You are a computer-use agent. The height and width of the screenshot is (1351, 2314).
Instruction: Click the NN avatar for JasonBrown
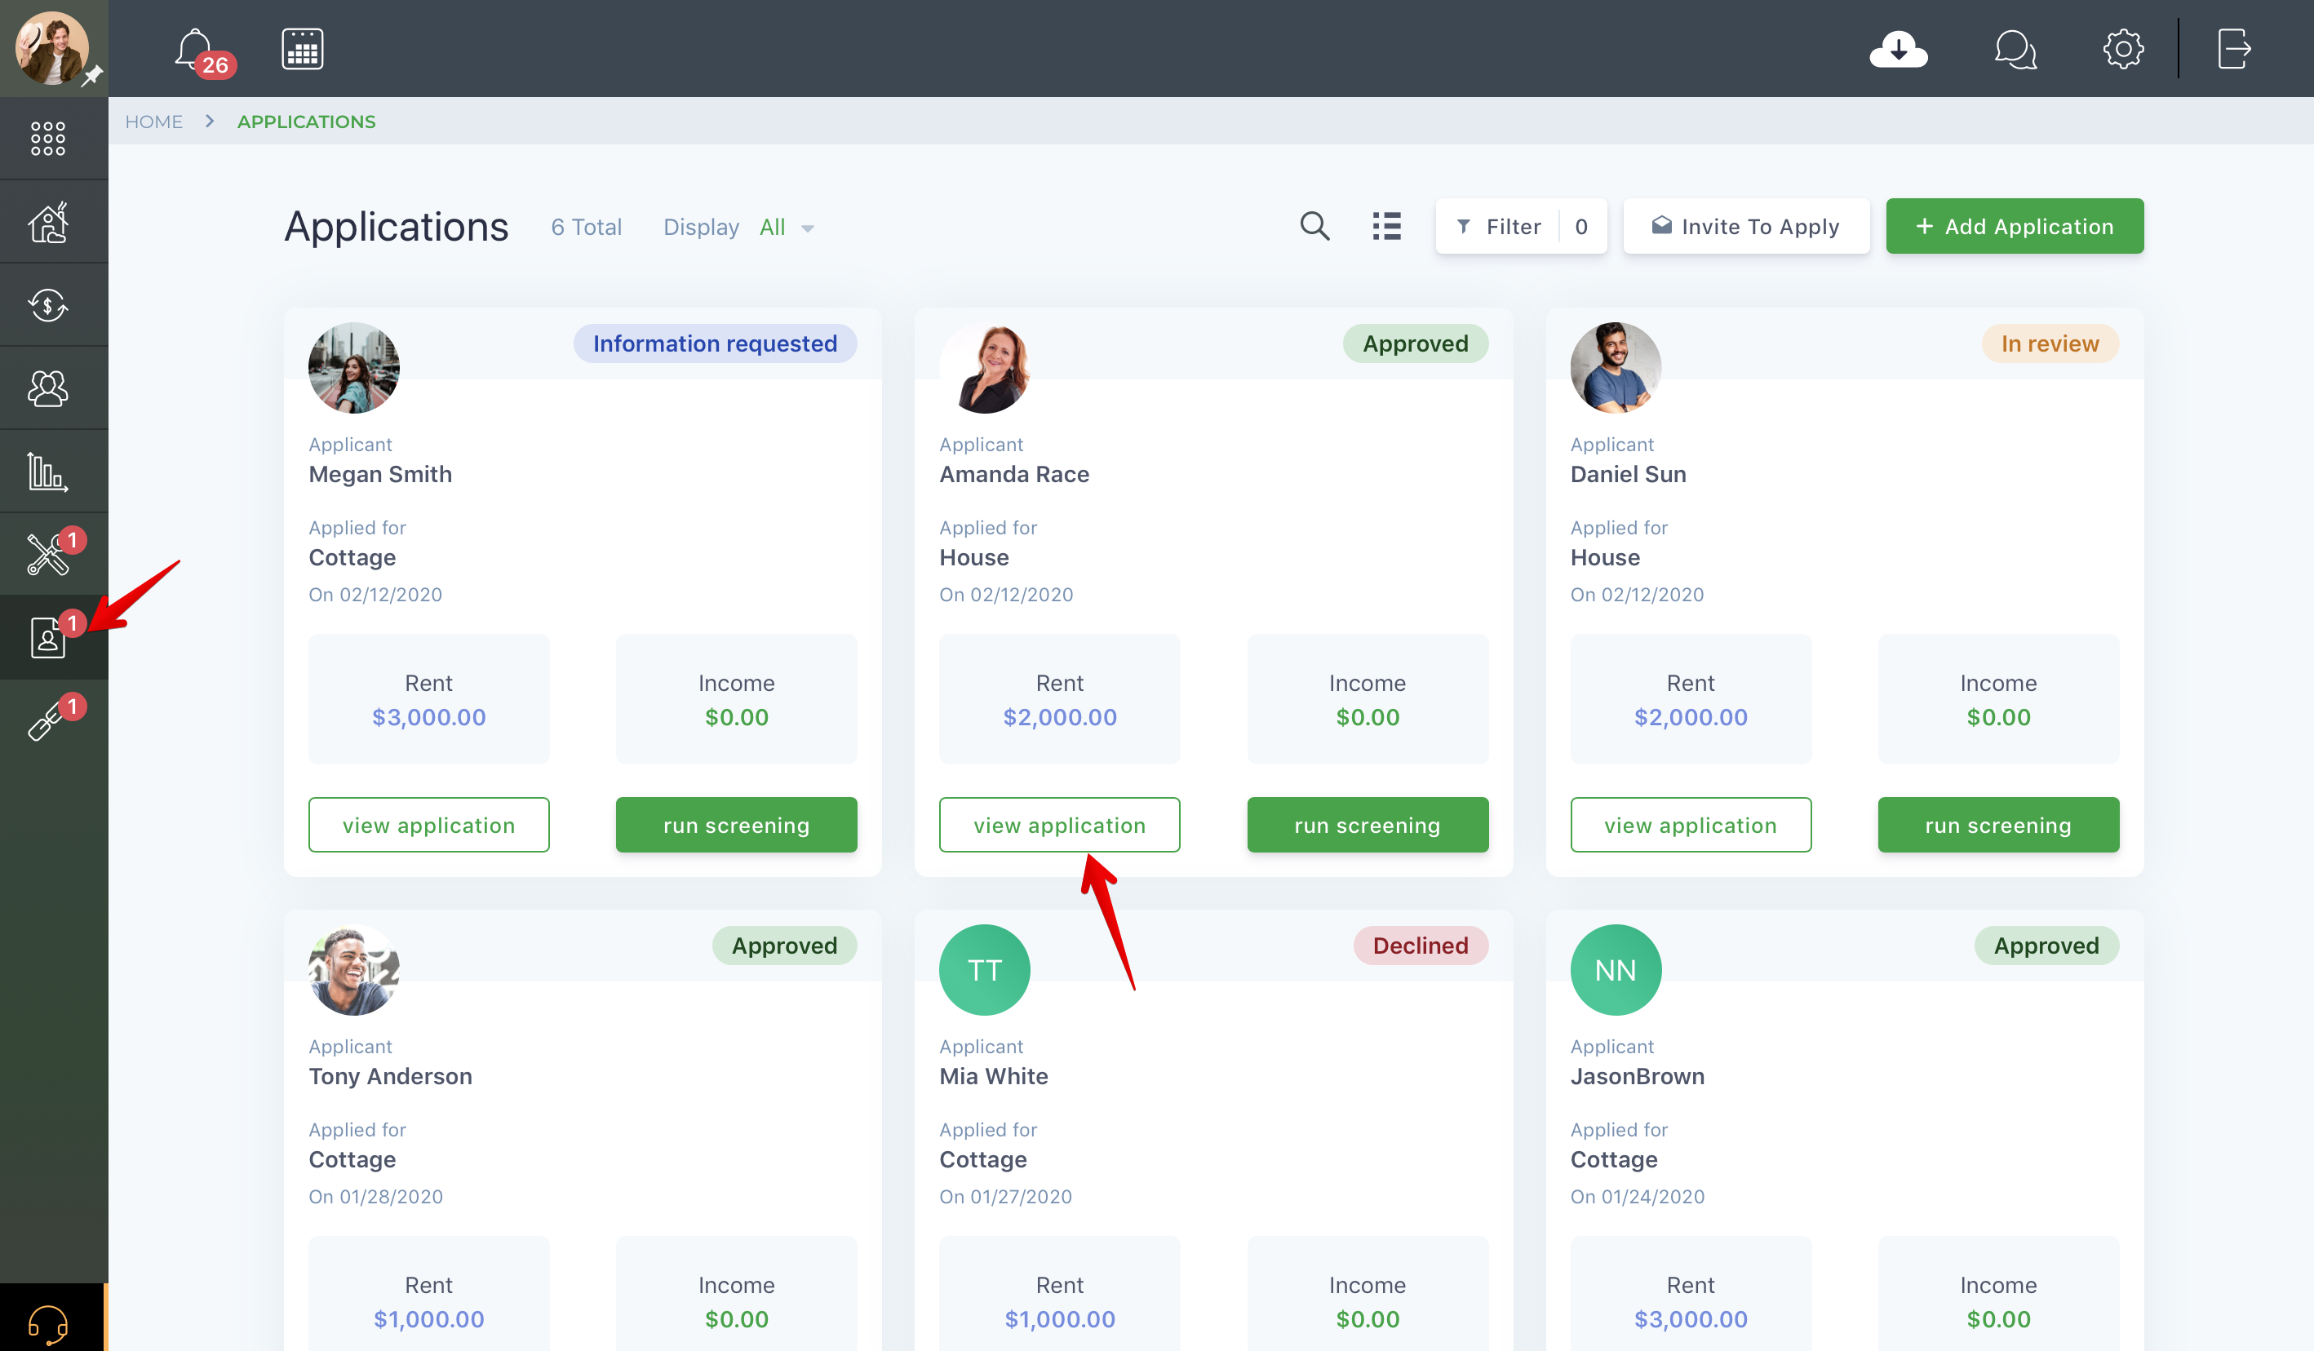tap(1616, 970)
